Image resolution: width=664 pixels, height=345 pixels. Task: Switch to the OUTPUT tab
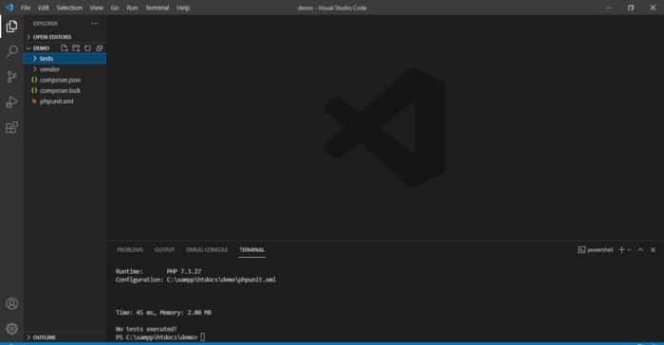[164, 250]
